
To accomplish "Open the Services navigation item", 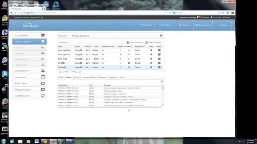I will click(184, 25).
